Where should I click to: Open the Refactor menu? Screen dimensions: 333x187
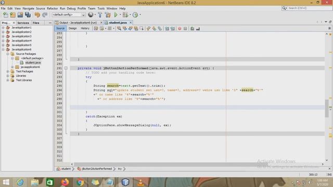[52, 8]
